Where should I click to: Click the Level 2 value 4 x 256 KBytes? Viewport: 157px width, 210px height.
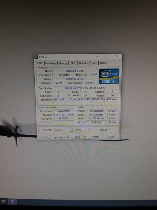click(96, 118)
